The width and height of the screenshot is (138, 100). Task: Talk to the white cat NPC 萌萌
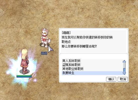(x=45, y=38)
